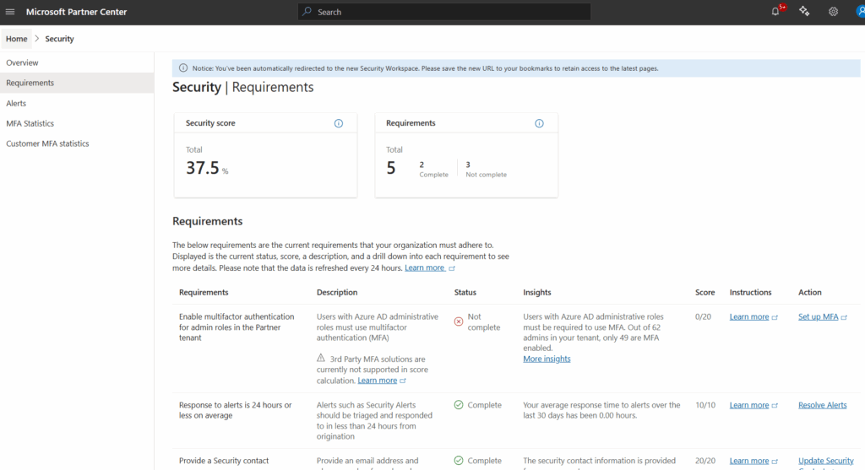Open the settings gear
This screenshot has width=865, height=470.
[x=833, y=12]
